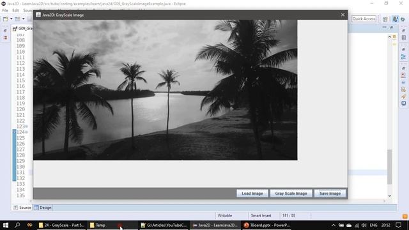Click the Writable status bar entry
Image resolution: width=409 pixels, height=230 pixels.
(x=225, y=216)
